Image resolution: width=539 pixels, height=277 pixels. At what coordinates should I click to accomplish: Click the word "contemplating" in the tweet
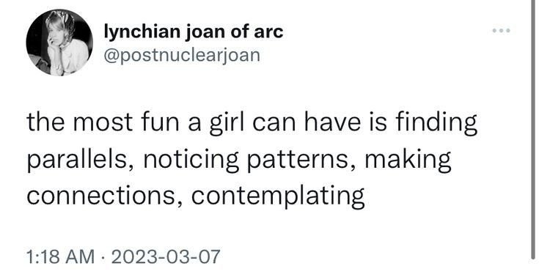click(278, 197)
